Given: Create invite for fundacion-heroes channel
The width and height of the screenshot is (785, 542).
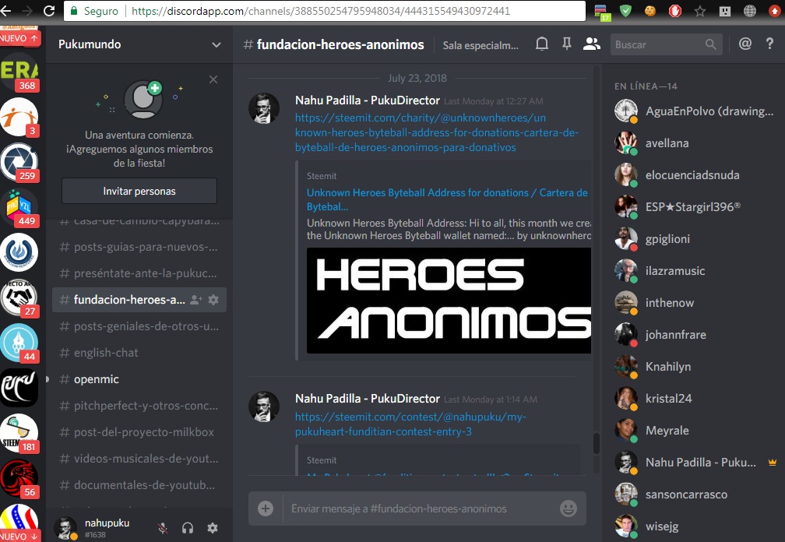Looking at the screenshot, I should [196, 300].
